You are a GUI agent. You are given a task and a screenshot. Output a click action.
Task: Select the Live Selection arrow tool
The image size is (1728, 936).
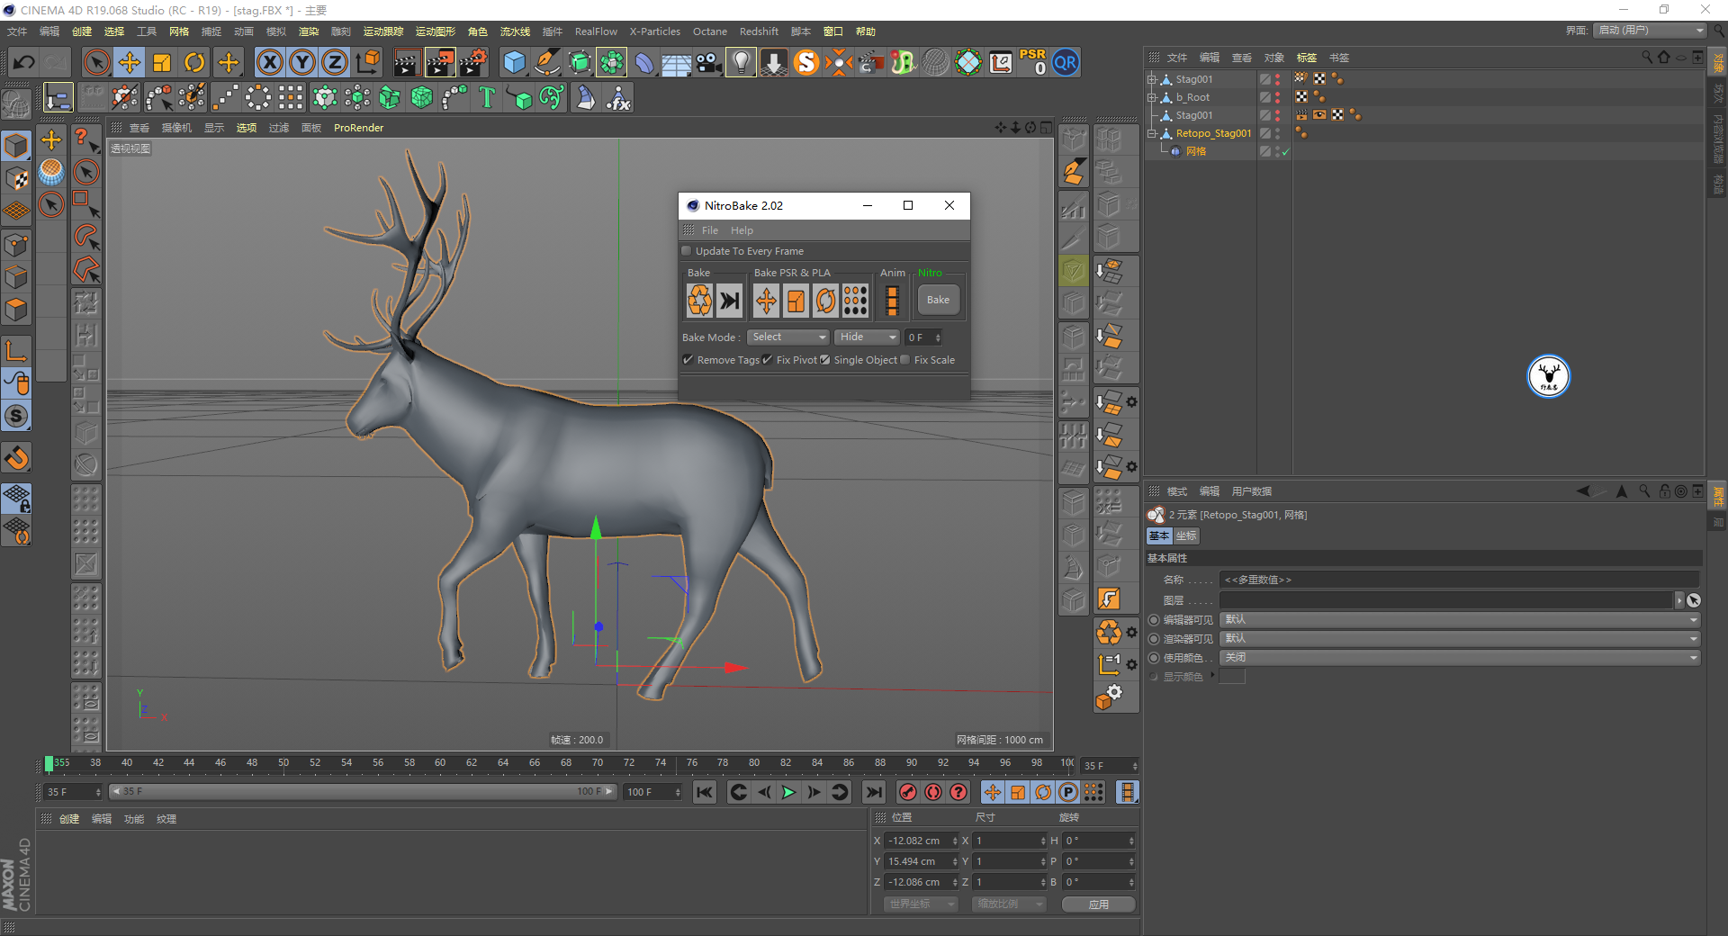coord(96,62)
